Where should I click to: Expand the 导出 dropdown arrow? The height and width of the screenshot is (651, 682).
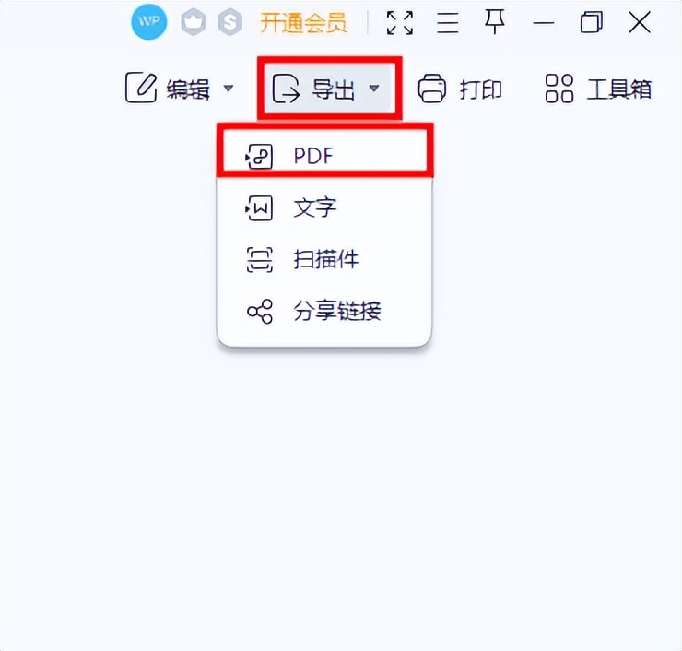(x=374, y=89)
